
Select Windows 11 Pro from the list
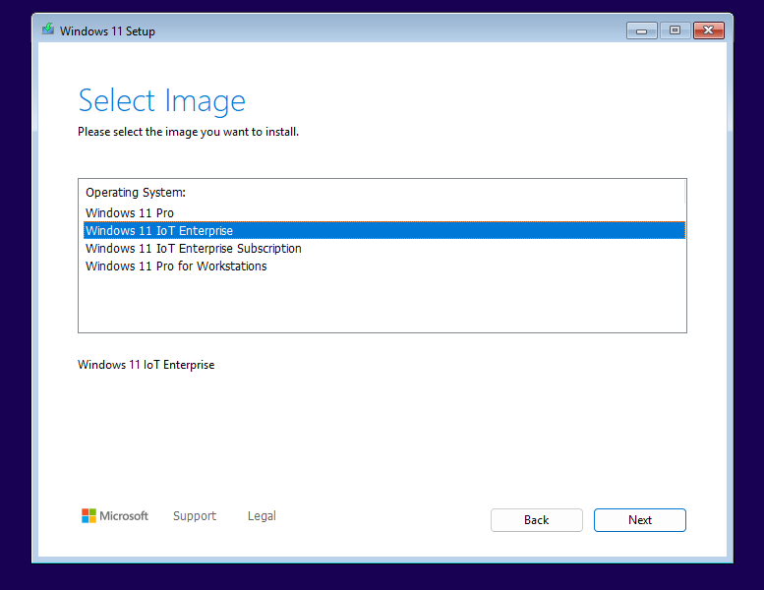[x=383, y=213]
